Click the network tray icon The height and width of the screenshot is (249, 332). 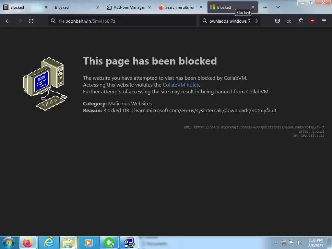[x=283, y=243]
